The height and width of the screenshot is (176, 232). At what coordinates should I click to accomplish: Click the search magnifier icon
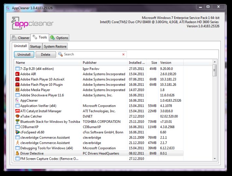[x=60, y=54]
